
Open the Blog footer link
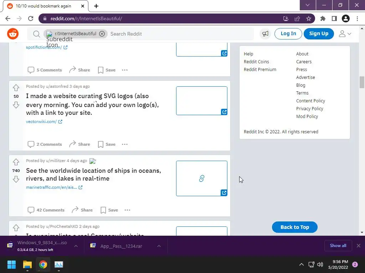tap(300, 85)
